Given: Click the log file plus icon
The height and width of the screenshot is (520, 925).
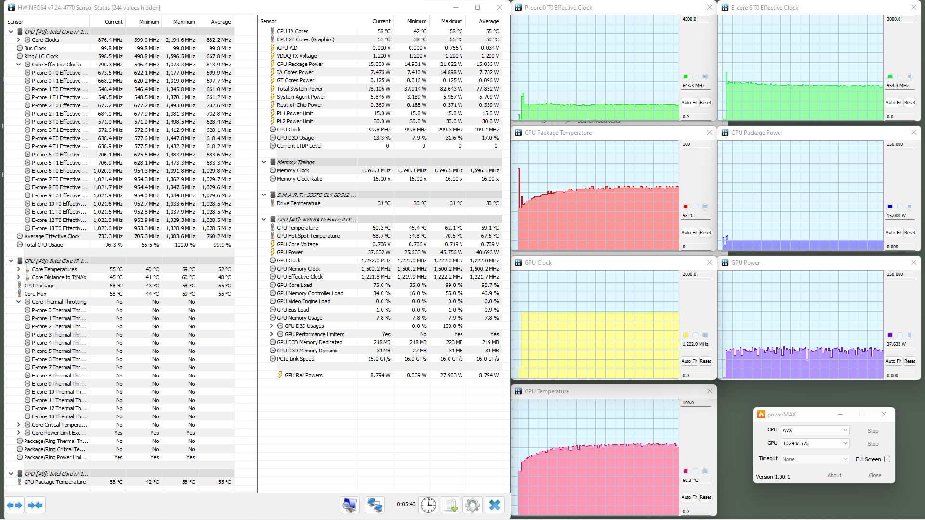Looking at the screenshot, I should tap(450, 505).
